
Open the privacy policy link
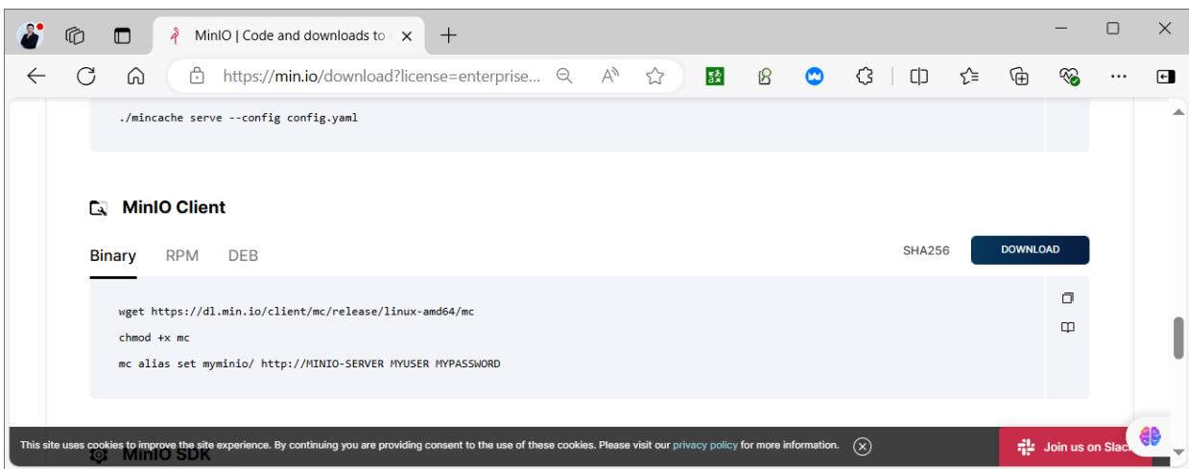click(x=704, y=446)
